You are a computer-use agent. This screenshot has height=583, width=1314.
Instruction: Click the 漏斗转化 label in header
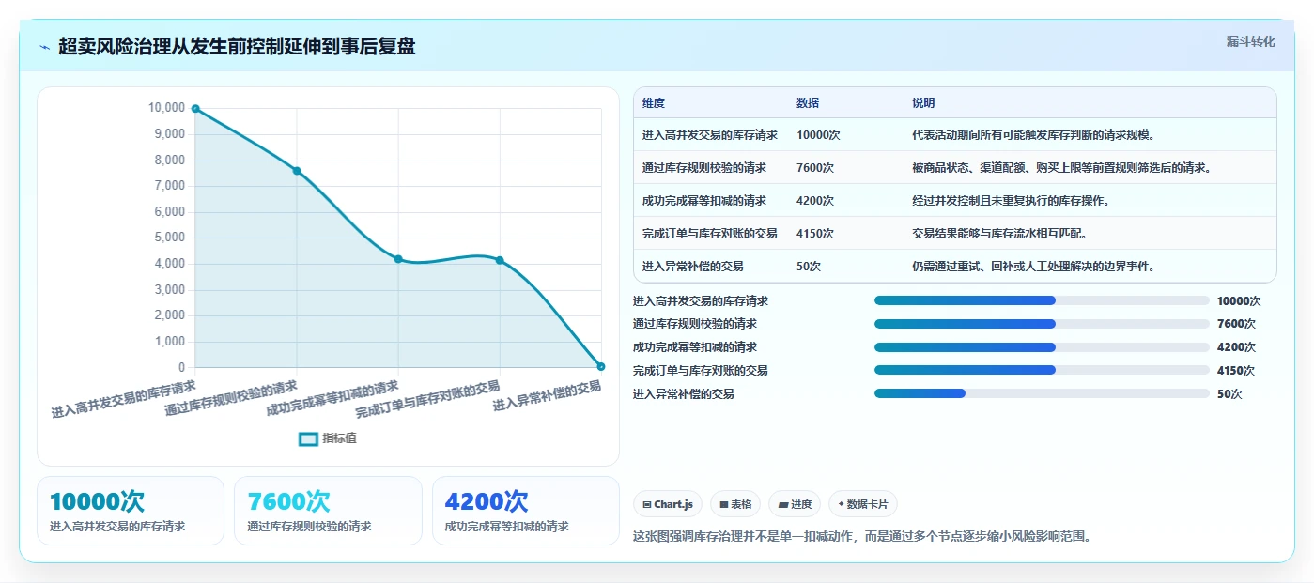tap(1250, 41)
